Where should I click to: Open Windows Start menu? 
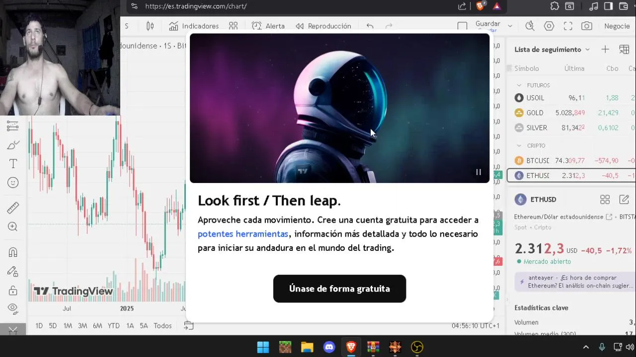(263, 347)
